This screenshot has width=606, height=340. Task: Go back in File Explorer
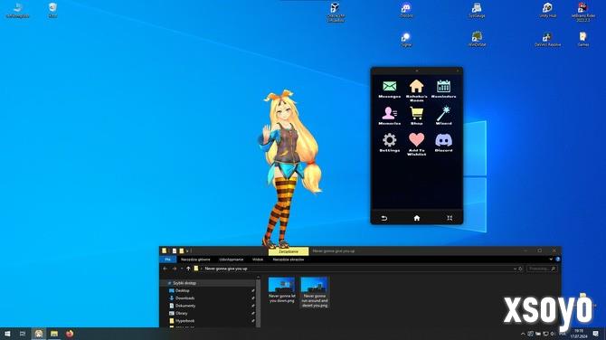pyautogui.click(x=166, y=269)
